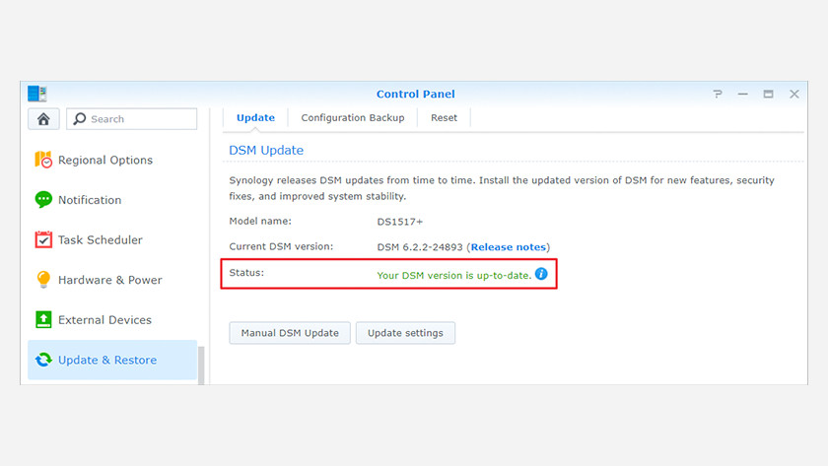Click the 'DS1517+' model name text
828x466 pixels.
400,222
